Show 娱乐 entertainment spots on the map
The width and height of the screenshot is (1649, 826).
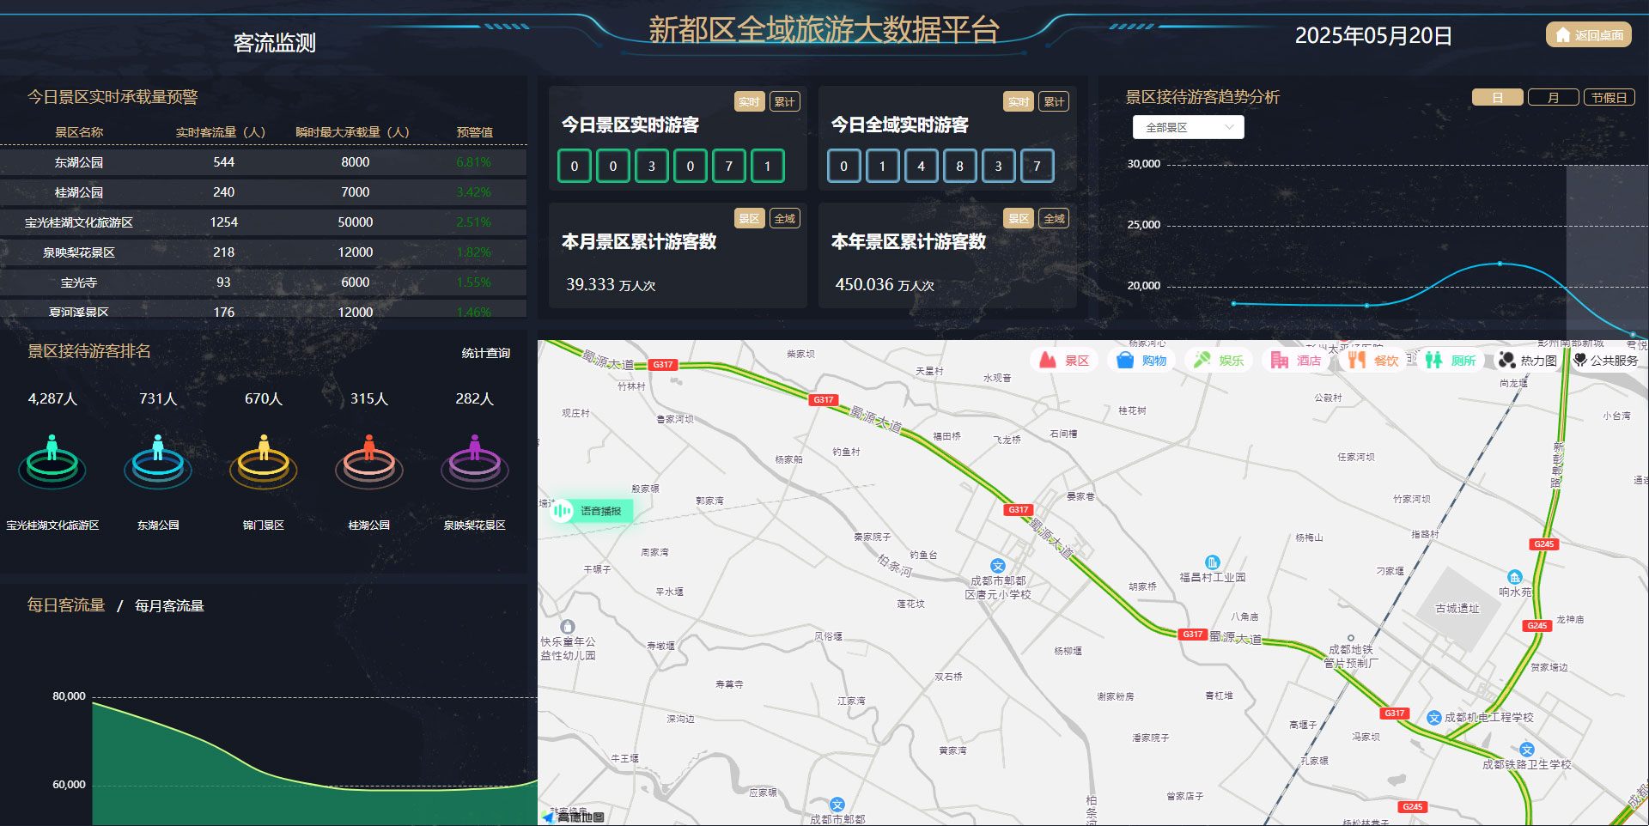coord(1202,361)
